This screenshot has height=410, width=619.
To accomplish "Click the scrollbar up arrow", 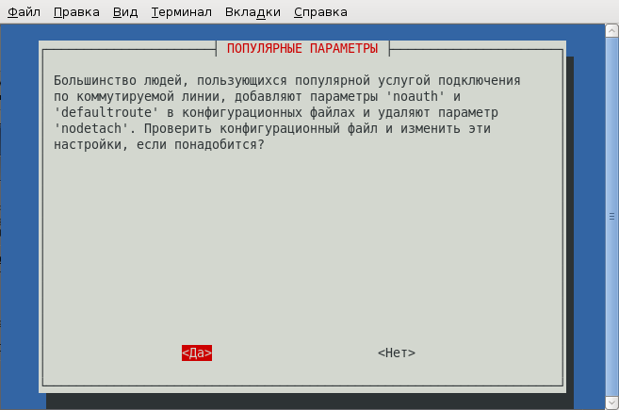I will 611,30.
